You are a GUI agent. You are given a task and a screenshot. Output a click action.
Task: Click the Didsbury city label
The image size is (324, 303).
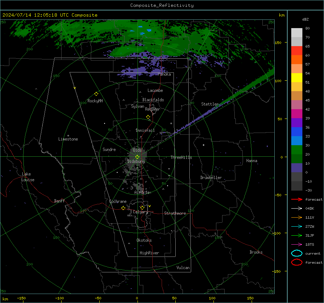tap(136, 161)
